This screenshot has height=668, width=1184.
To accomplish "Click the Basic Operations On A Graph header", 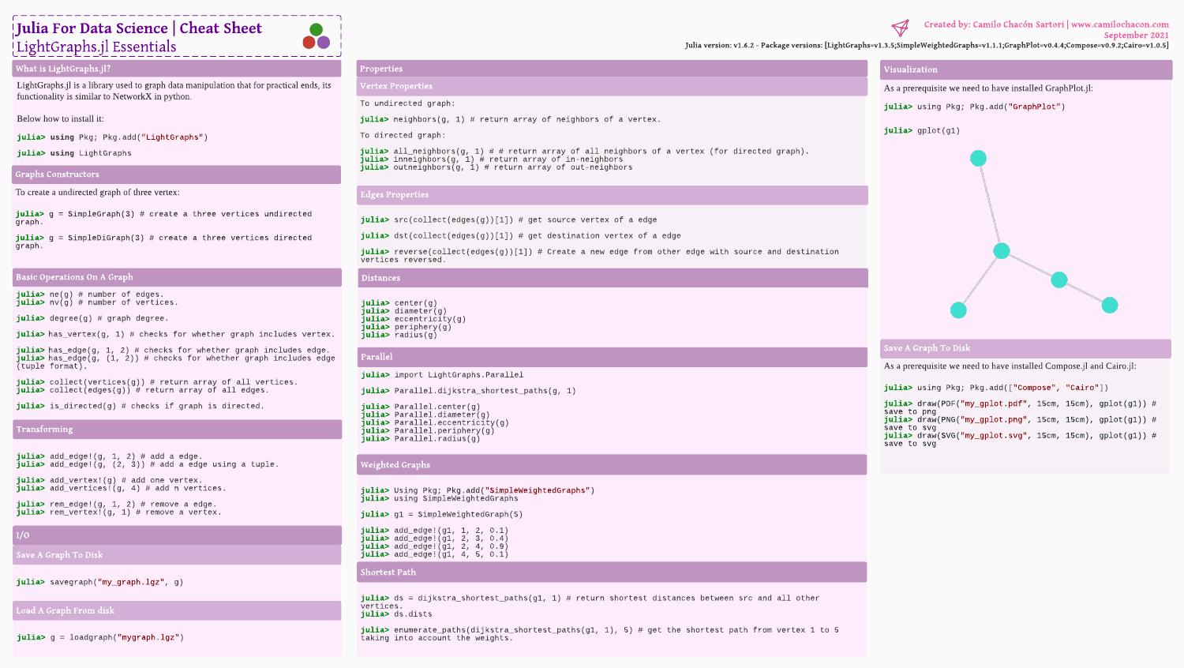I will click(x=74, y=277).
